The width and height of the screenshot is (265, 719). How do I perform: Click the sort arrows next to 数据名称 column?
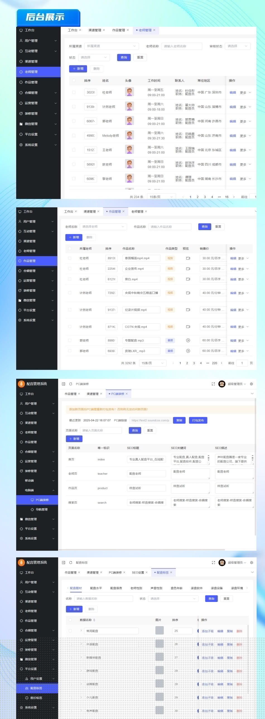click(94, 620)
